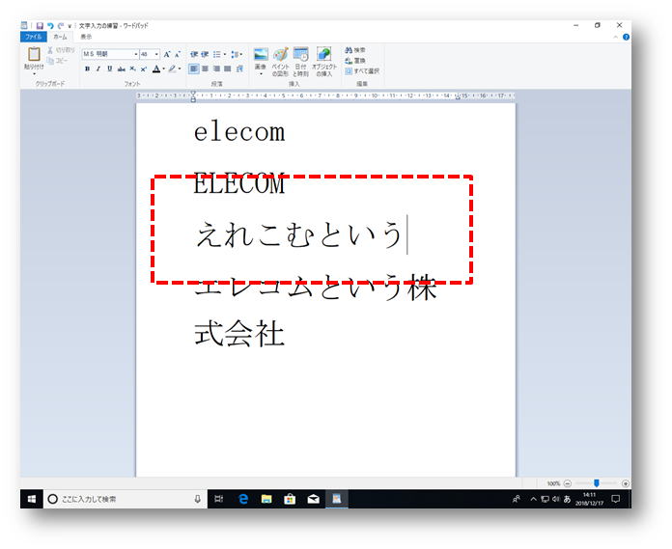Toggle Superscript formatting
Viewport: 672px width, 549px height.
click(144, 69)
